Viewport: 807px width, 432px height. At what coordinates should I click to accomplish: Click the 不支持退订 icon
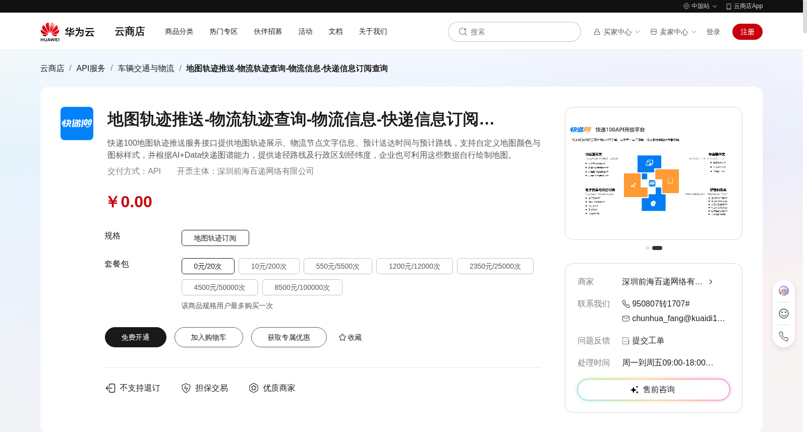[110, 388]
